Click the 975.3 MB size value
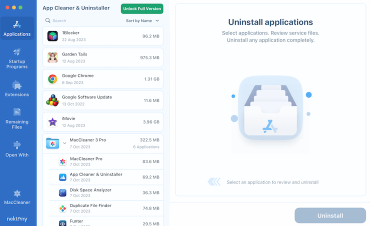This screenshot has height=226, width=370. click(x=150, y=57)
